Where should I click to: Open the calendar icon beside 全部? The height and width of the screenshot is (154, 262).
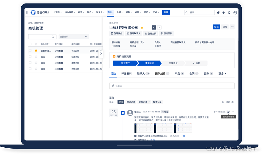[x=232, y=102]
